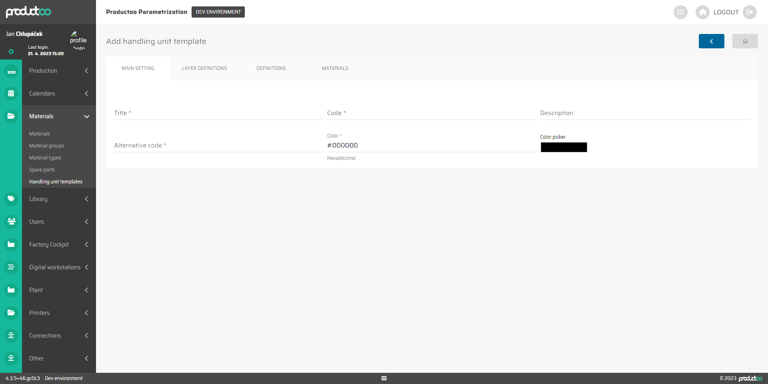
Task: Click the home icon in header
Action: [702, 12]
